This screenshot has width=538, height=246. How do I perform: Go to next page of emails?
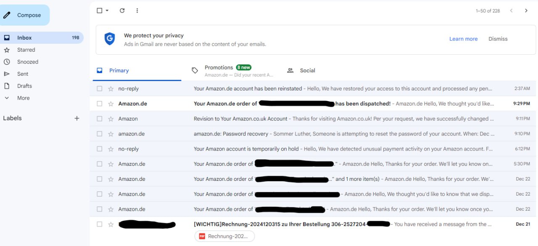pyautogui.click(x=526, y=11)
